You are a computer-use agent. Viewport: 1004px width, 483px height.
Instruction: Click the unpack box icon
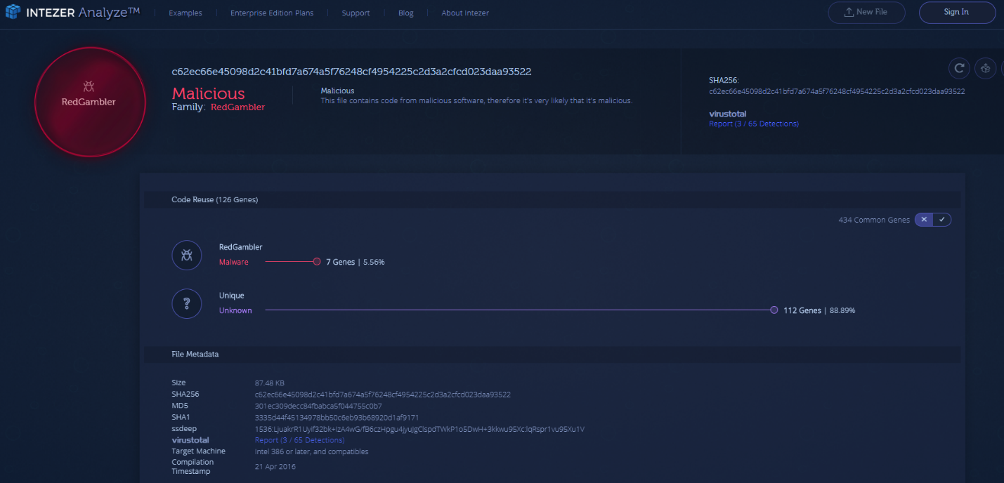(x=986, y=68)
